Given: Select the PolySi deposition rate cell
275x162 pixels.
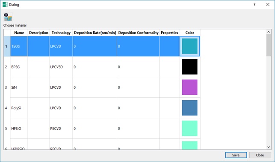Looking at the screenshot, I should [x=95, y=108].
